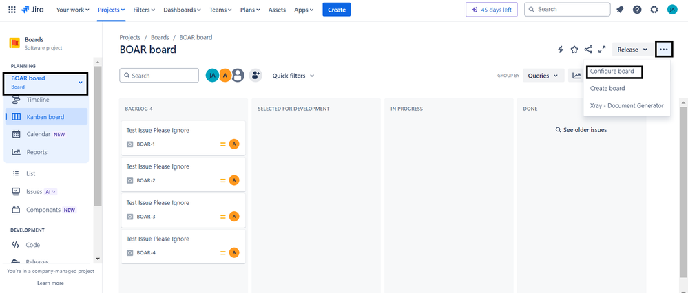This screenshot has width=688, height=293.
Task: Click the add people icon
Action: [256, 76]
